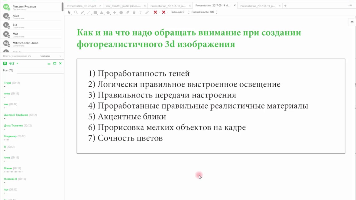Open dropdown next to first red X
356x200 pixels.
(159, 12)
